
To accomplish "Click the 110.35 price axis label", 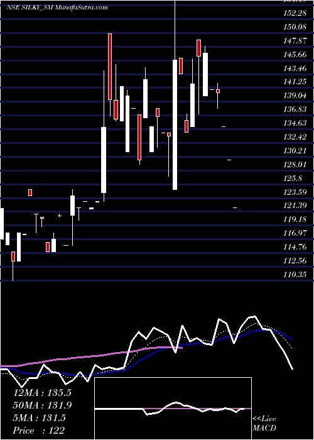I will click(x=296, y=275).
